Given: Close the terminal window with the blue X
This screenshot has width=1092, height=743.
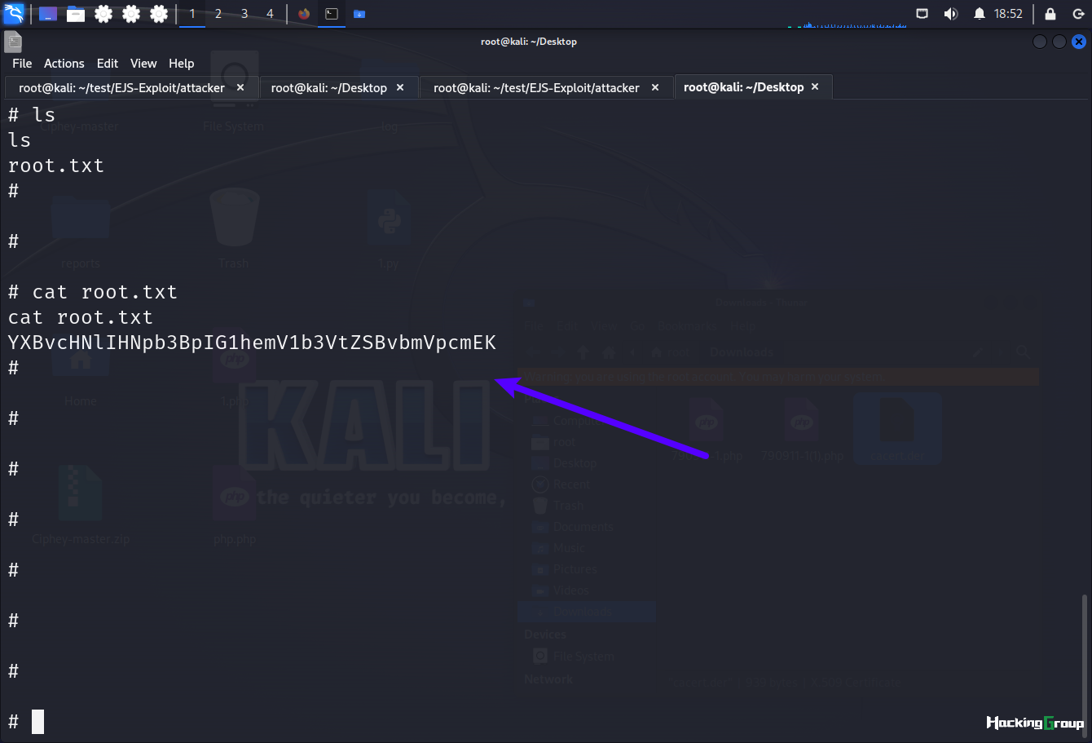Looking at the screenshot, I should click(1079, 42).
